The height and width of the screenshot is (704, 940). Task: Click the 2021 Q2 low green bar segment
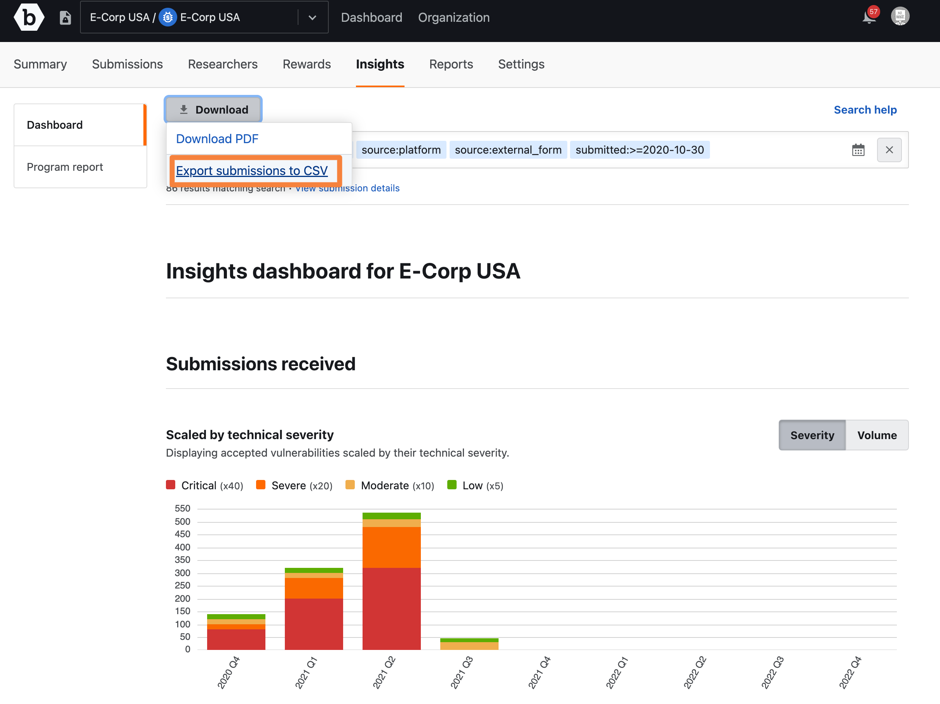coord(391,516)
